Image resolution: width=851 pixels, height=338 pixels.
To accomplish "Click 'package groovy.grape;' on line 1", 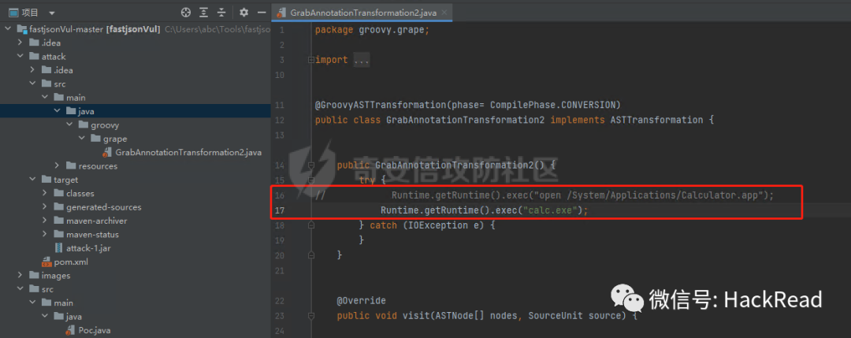I will coord(372,30).
